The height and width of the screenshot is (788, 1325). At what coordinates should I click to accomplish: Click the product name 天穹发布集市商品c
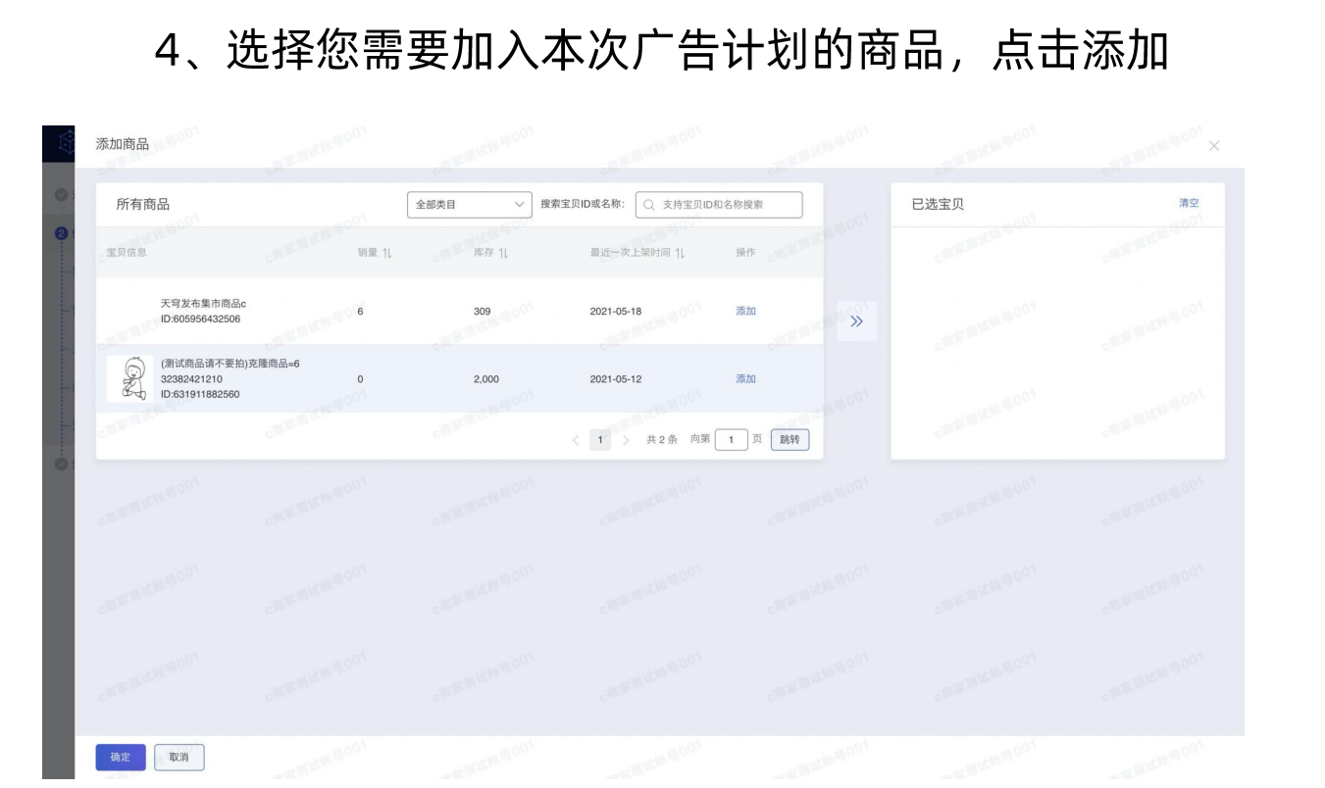(x=203, y=304)
